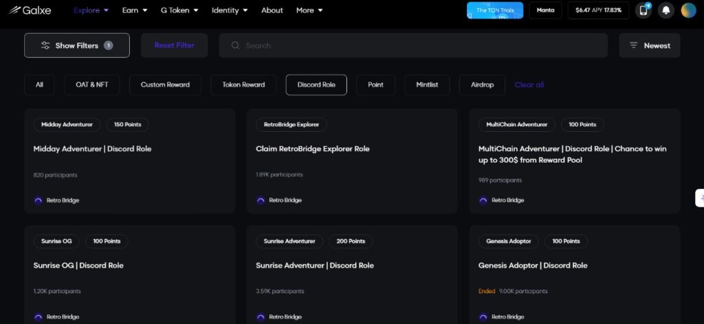
Task: Open the floating side widget at right edge
Action: (x=699, y=198)
